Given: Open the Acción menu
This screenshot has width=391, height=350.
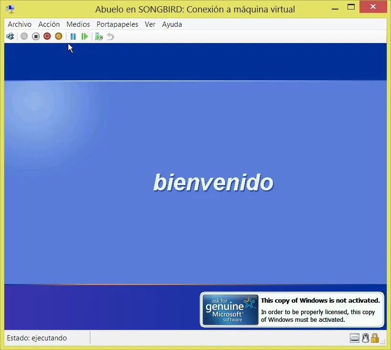Looking at the screenshot, I should 49,24.
